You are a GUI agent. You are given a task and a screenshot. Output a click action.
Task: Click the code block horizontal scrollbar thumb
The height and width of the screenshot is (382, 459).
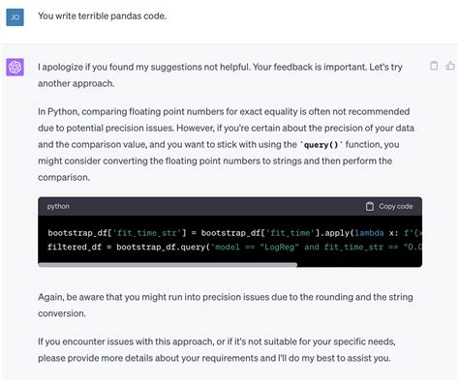pos(168,265)
